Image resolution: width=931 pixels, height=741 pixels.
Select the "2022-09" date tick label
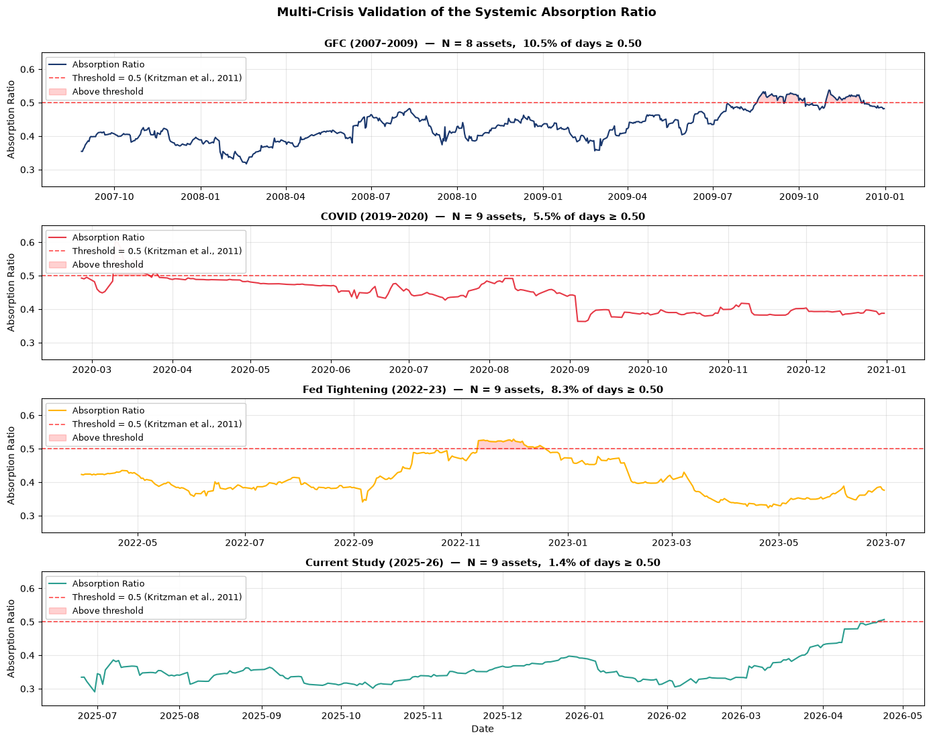click(354, 542)
